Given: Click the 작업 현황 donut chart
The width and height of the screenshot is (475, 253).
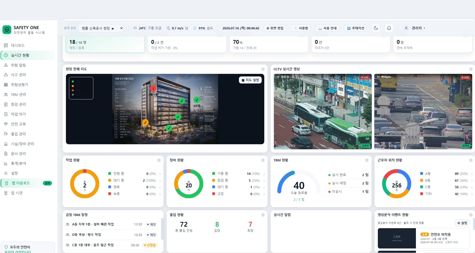Looking at the screenshot, I should click(x=85, y=184).
